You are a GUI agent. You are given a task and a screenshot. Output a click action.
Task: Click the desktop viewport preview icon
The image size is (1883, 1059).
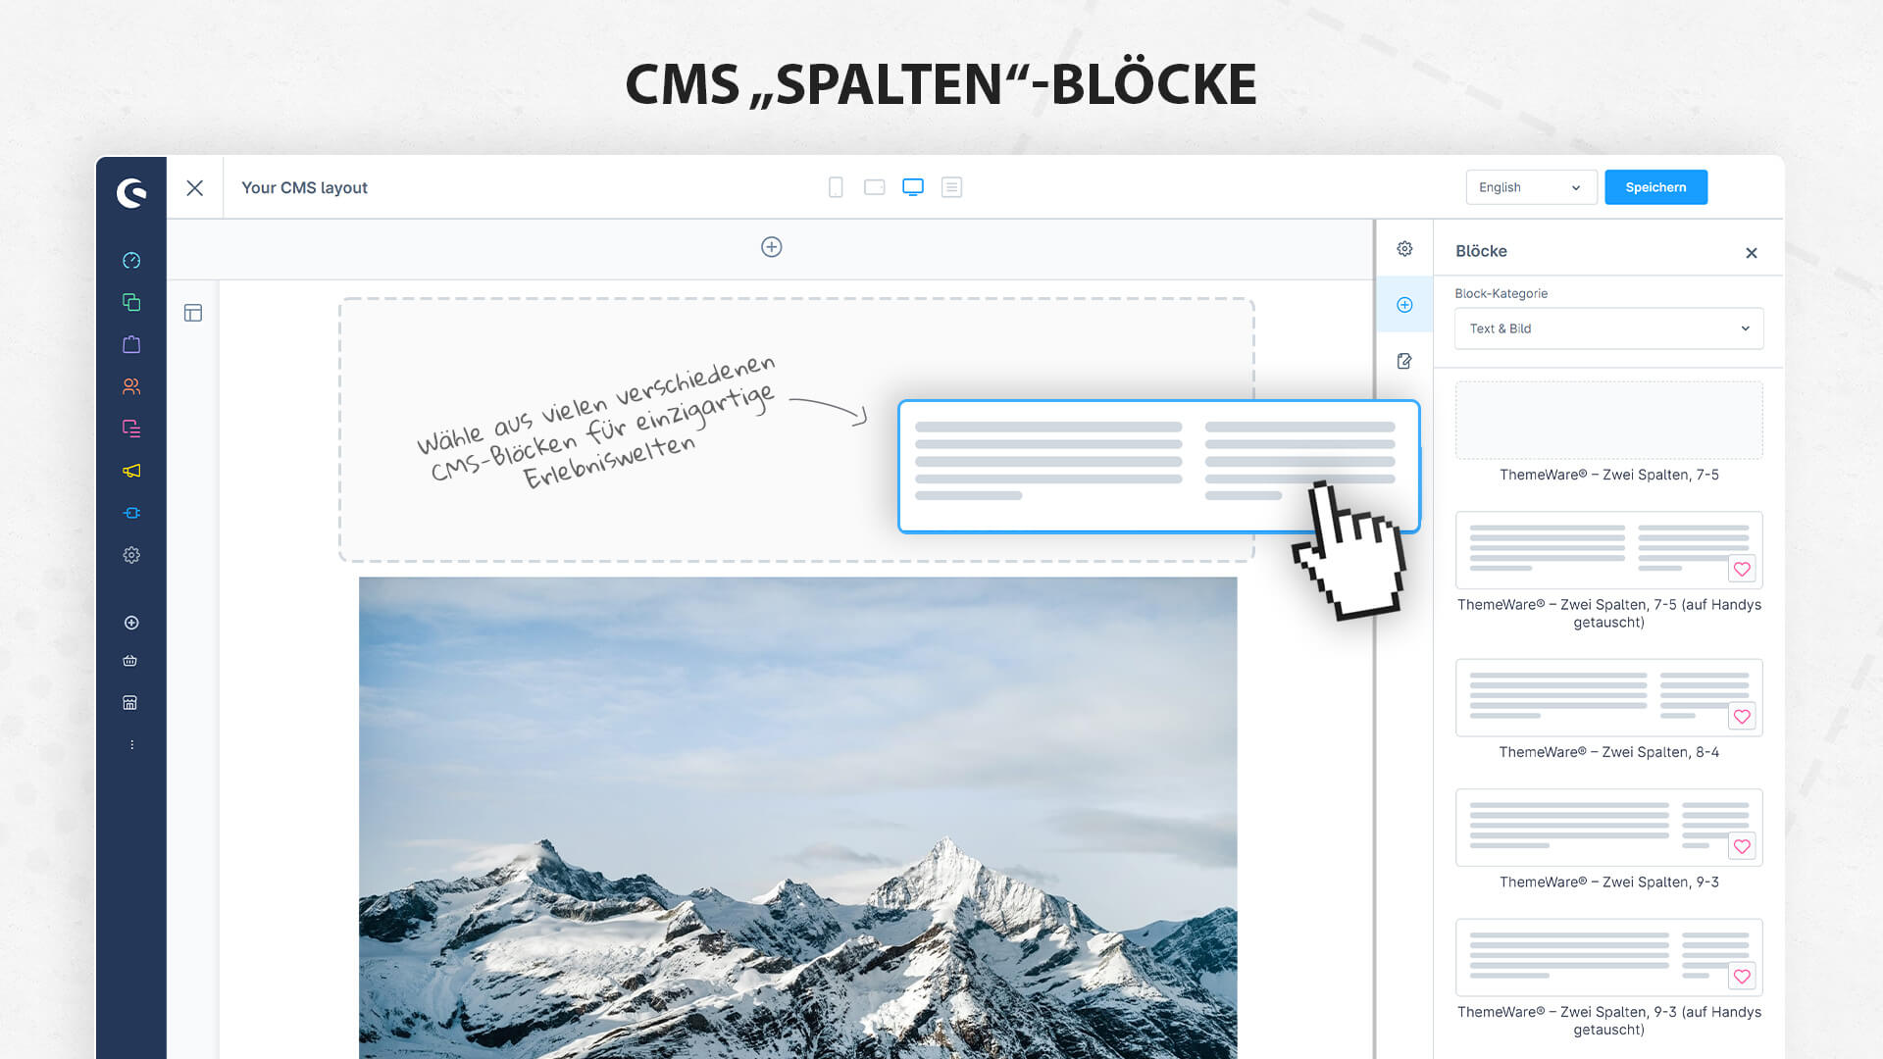913,187
